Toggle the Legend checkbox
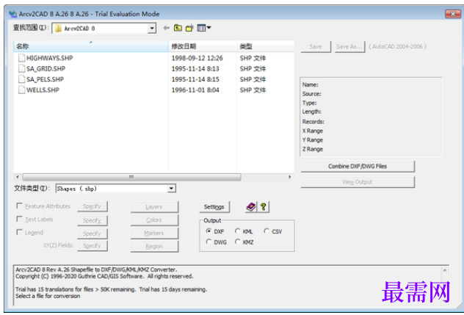The image size is (464, 315). click(20, 232)
